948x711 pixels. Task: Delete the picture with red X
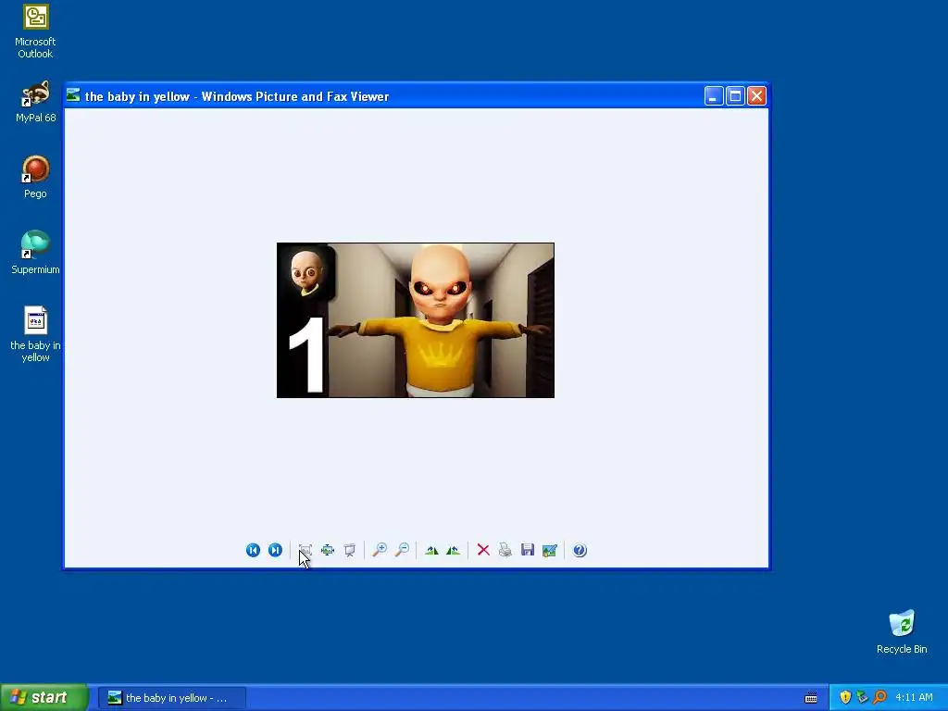pyautogui.click(x=483, y=550)
